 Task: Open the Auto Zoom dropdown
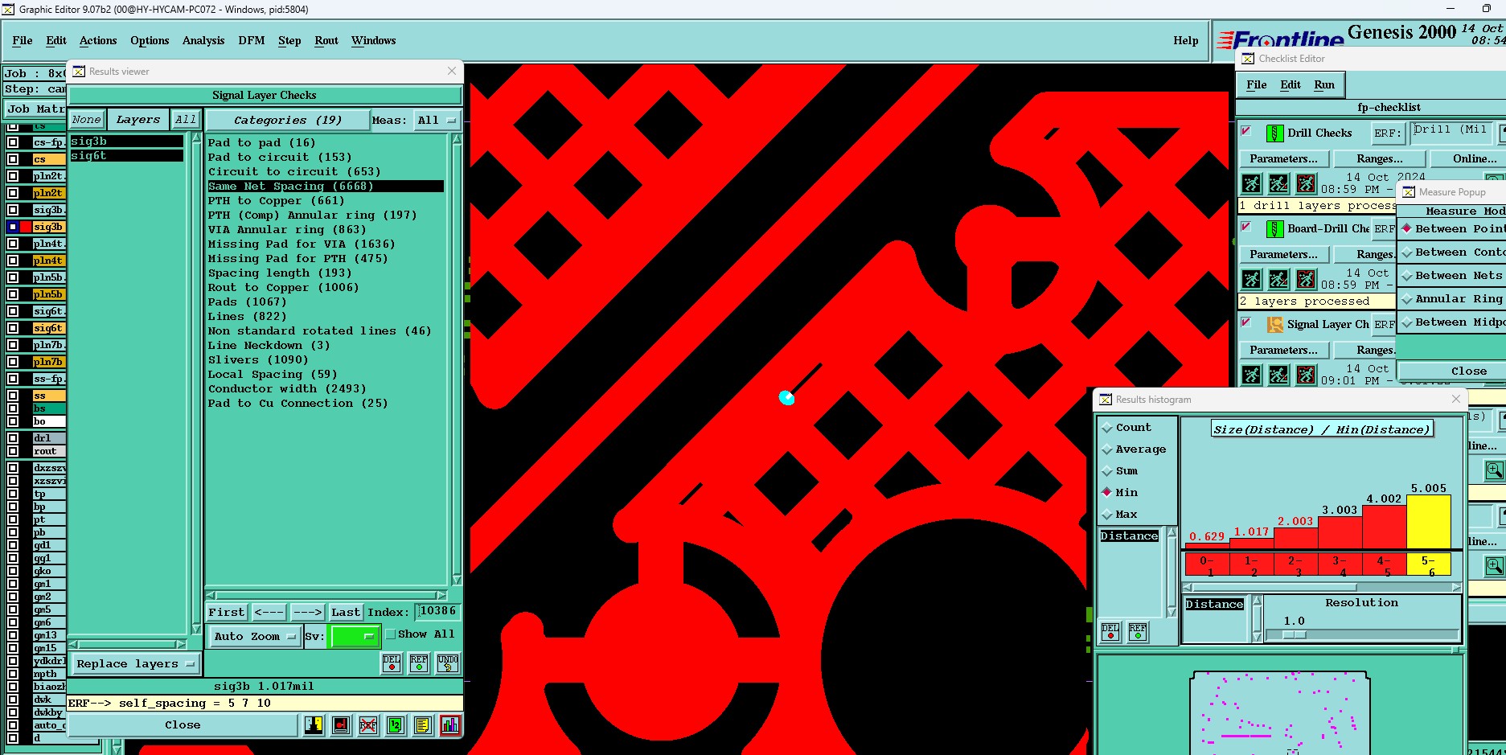[x=254, y=637]
